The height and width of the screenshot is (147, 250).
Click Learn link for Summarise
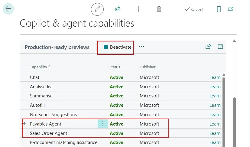click(x=215, y=96)
